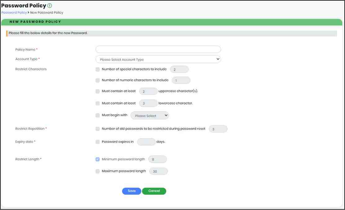
Task: Enable numeric characters to include checkbox
Action: 97,80
